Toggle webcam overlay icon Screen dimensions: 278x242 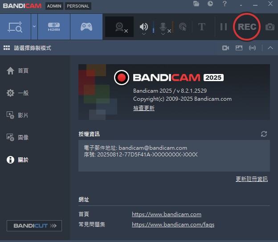coord(119,27)
